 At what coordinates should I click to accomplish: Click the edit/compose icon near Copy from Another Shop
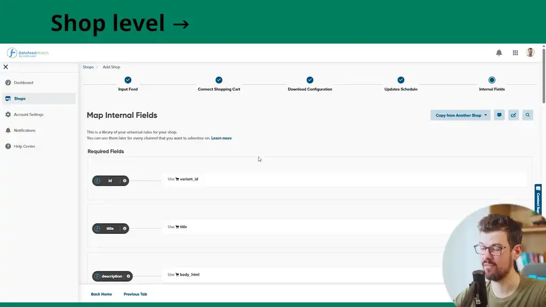click(x=513, y=115)
